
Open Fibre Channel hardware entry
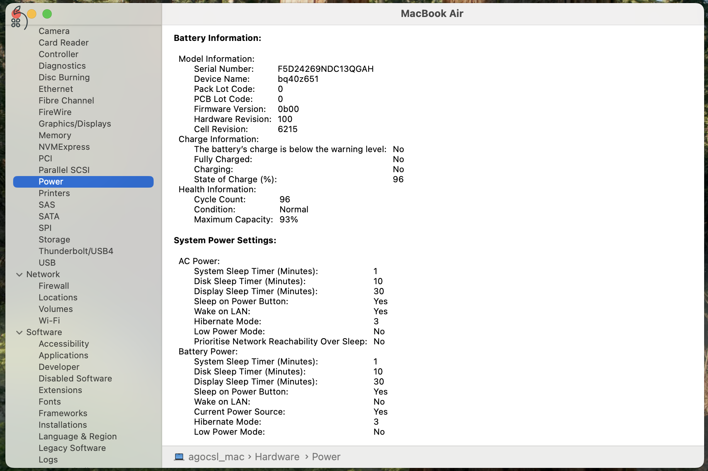(66, 100)
